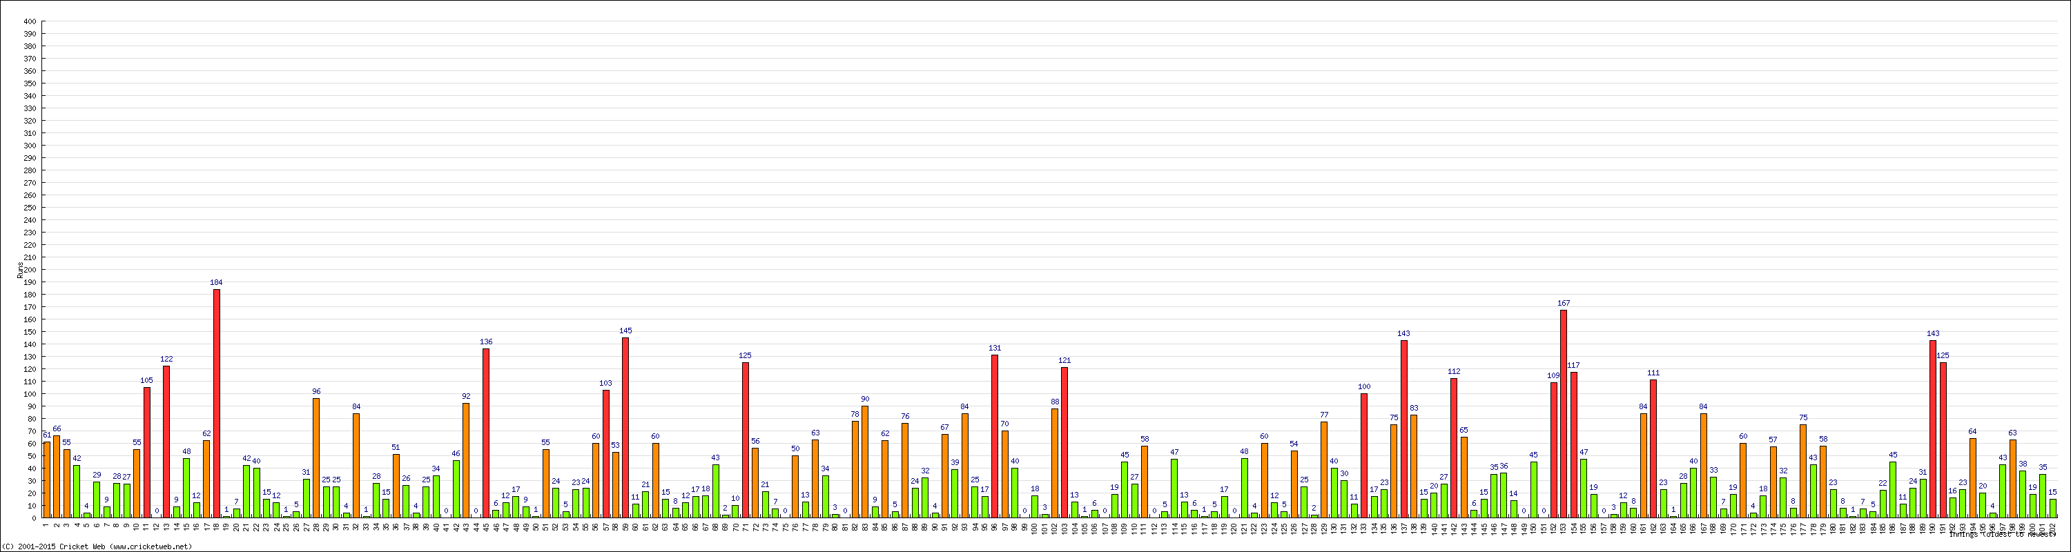Click the '103' bar value label
This screenshot has width=2071, height=552.
pyautogui.click(x=605, y=383)
